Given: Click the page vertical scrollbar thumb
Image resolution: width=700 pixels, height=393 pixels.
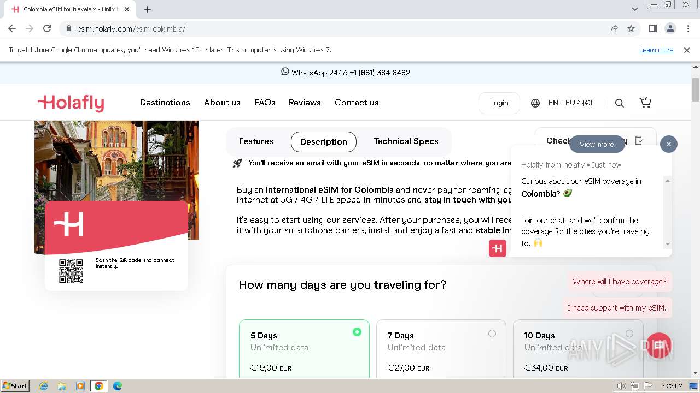Looking at the screenshot, I should click(x=696, y=90).
